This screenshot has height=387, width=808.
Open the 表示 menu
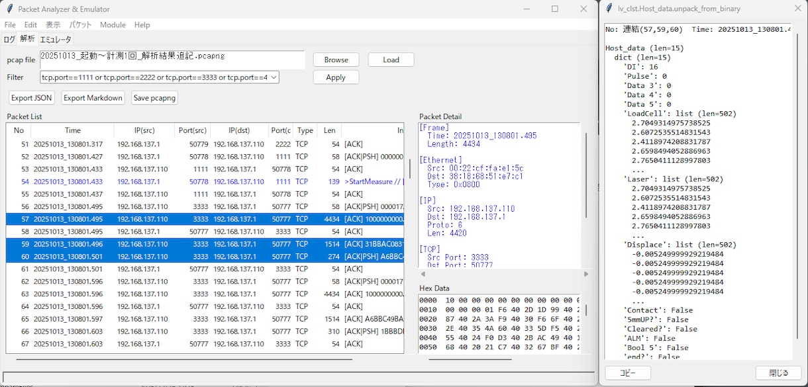tap(53, 24)
